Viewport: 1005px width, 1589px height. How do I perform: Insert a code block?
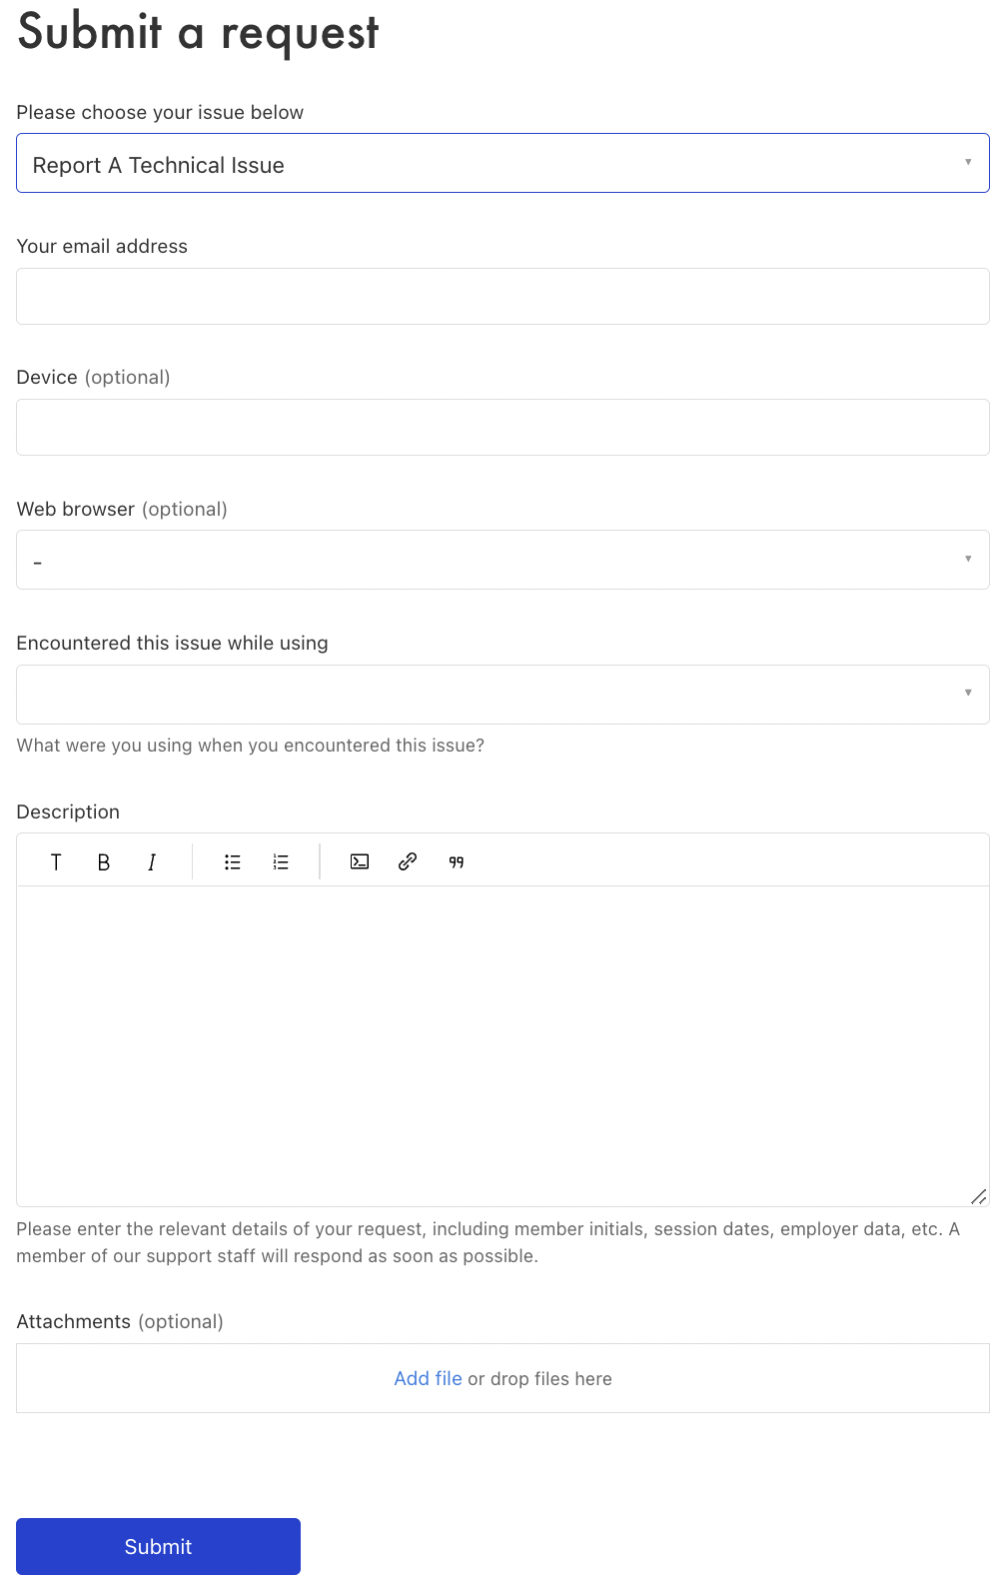(360, 861)
